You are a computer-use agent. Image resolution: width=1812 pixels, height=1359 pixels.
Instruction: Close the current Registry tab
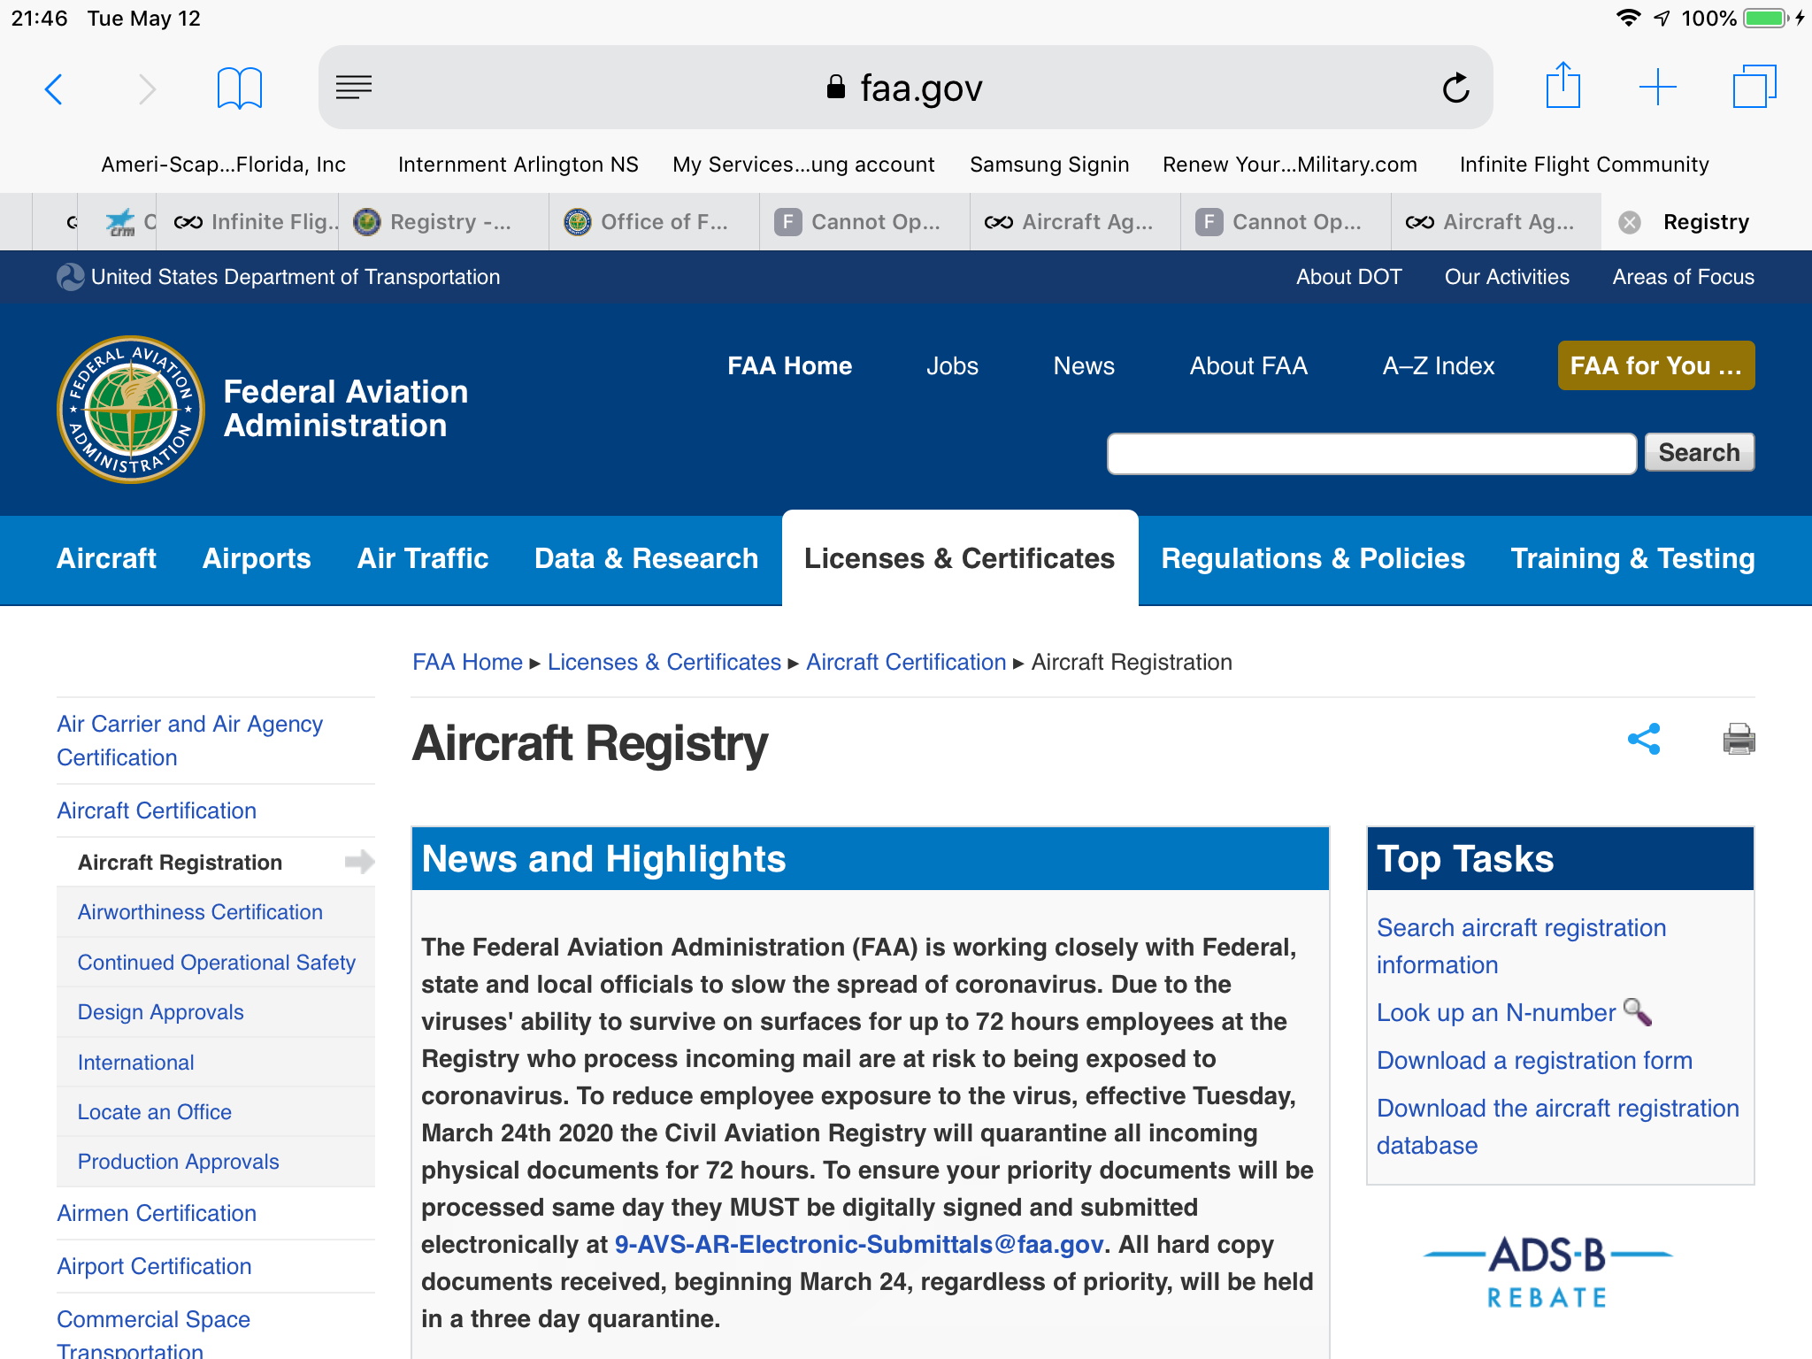click(1630, 222)
